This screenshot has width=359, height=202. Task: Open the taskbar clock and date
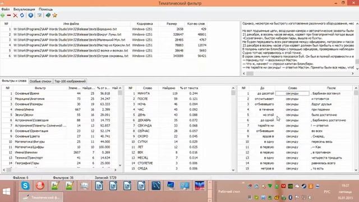pos(346,191)
